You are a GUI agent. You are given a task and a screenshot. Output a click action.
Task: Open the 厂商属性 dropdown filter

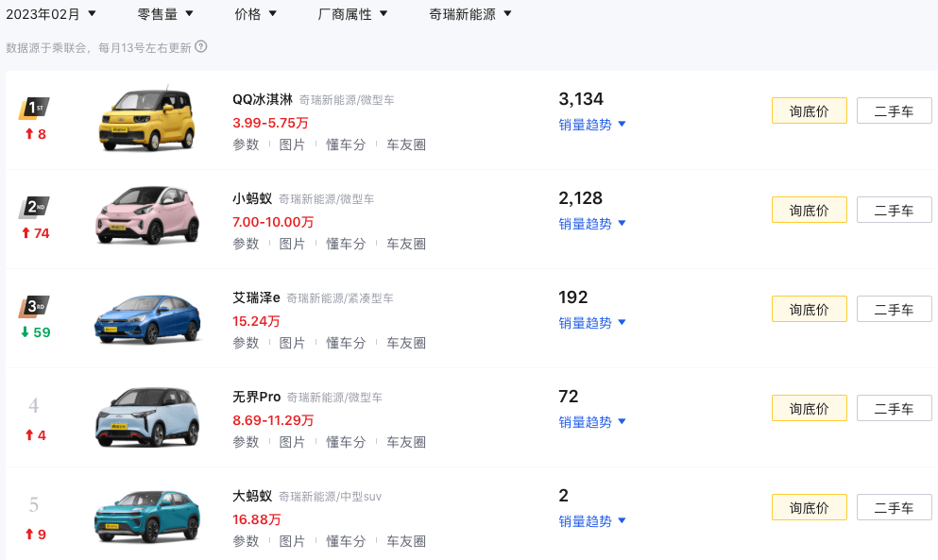[x=352, y=14]
